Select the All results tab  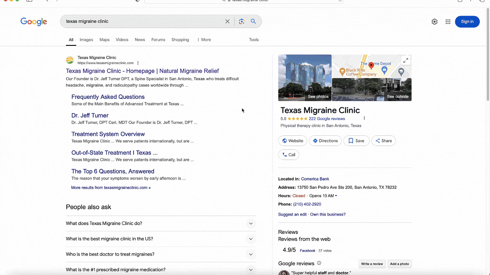71,39
